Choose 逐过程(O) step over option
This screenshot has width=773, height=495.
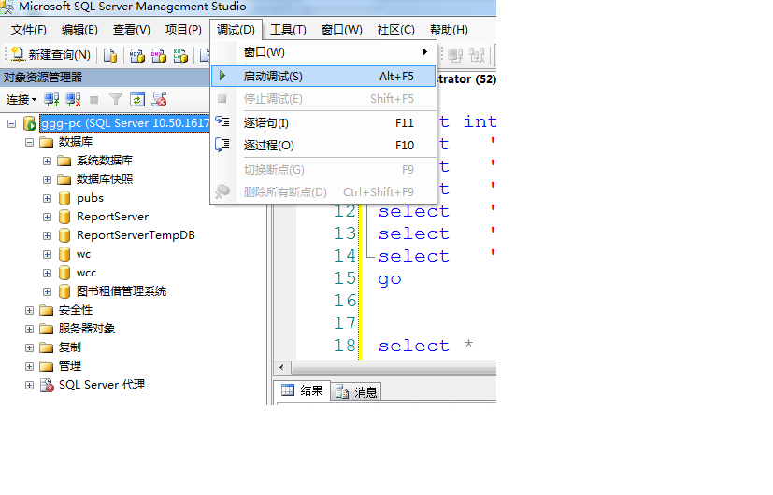pyautogui.click(x=323, y=146)
